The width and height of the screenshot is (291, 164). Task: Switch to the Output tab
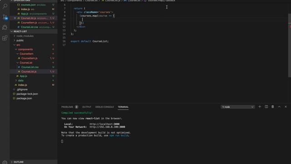[x=87, y=107]
